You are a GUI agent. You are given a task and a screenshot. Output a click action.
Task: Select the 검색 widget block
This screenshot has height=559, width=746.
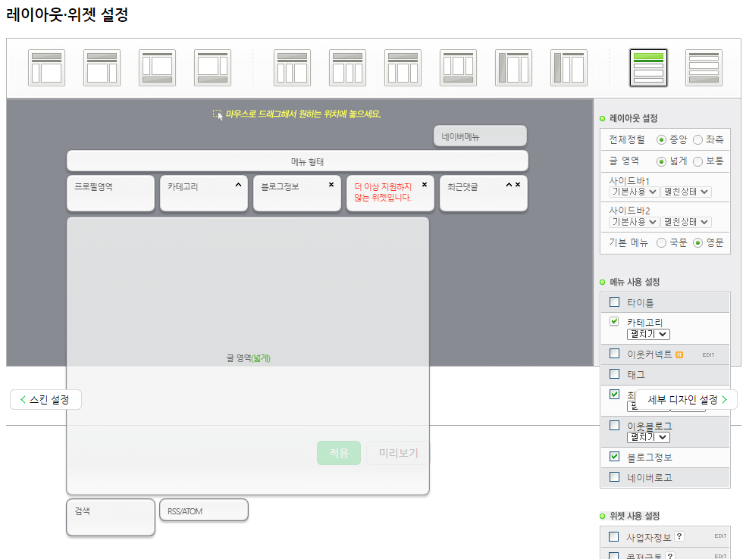[x=111, y=517]
